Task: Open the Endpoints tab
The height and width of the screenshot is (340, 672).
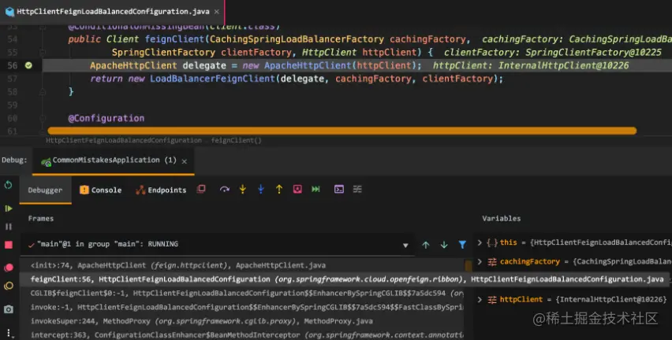Action: pos(161,190)
